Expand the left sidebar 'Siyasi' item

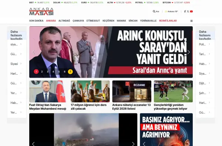[17, 64]
